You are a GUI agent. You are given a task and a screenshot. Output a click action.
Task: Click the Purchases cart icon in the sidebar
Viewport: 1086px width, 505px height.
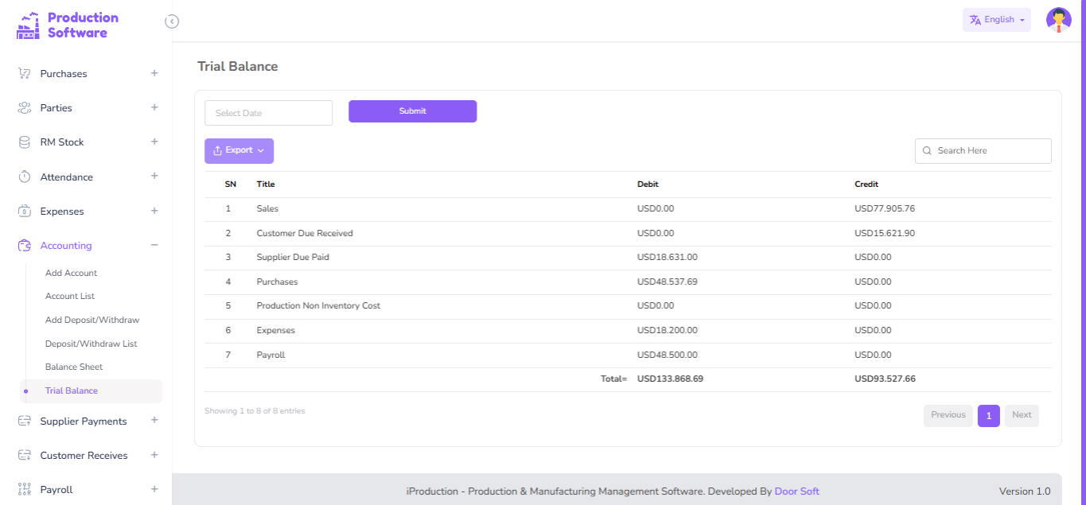[x=24, y=72]
